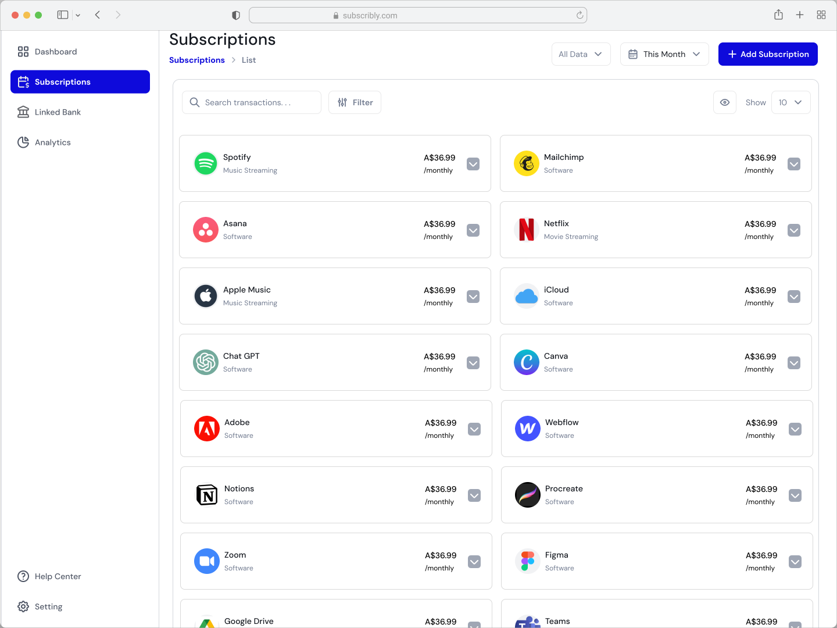This screenshot has width=837, height=628.
Task: Select Subscriptions in the sidebar
Action: click(80, 82)
